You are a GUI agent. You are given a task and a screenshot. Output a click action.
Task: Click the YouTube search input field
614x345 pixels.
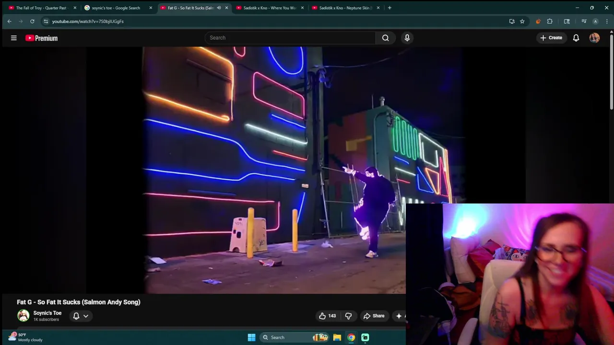(x=290, y=38)
